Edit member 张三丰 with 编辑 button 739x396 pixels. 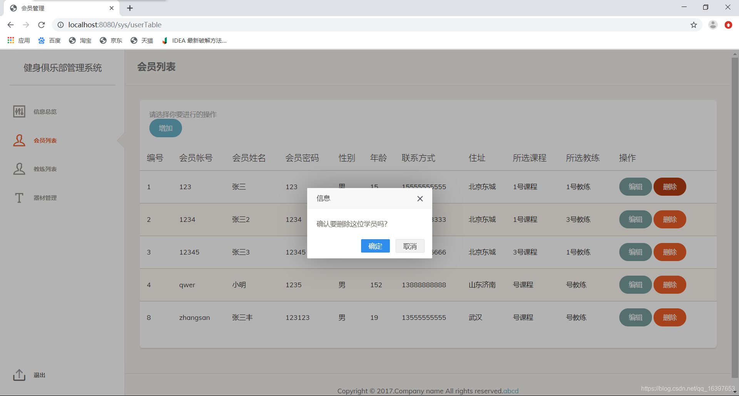[635, 317]
